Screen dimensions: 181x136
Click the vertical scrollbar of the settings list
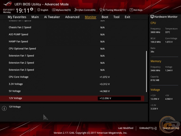click(x=146, y=71)
